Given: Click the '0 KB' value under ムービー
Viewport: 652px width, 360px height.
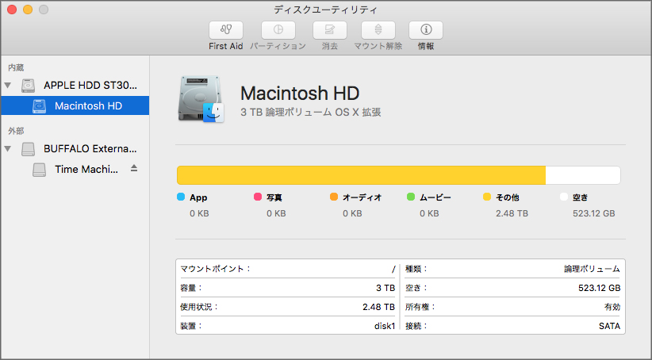Looking at the screenshot, I should coord(429,213).
